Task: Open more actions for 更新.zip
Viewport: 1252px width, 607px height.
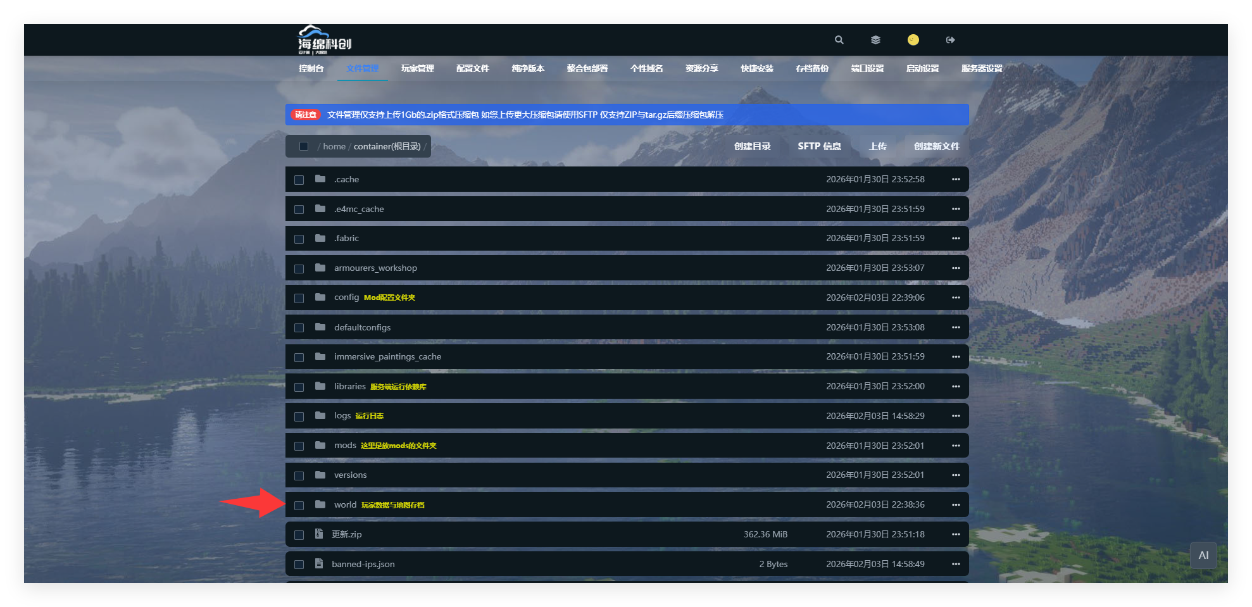Action: [x=956, y=534]
